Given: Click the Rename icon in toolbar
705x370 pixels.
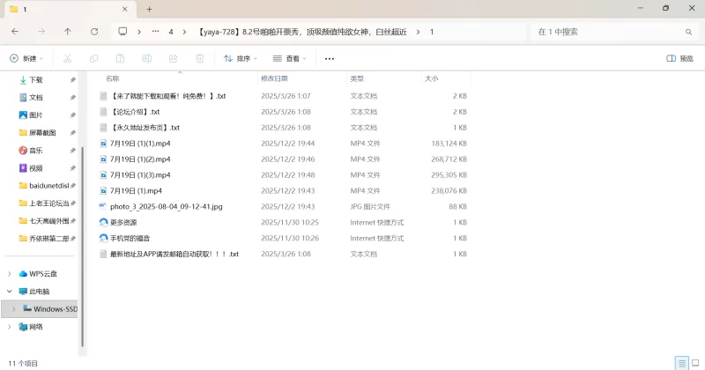Looking at the screenshot, I should coord(146,59).
